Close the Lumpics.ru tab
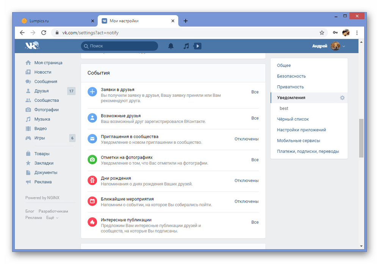This screenshot has height=264, width=379. 92,21
